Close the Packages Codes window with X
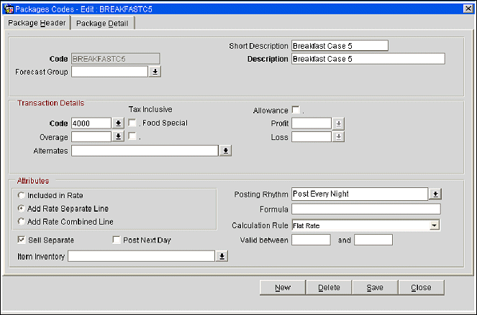The height and width of the screenshot is (315, 477). tap(466, 8)
